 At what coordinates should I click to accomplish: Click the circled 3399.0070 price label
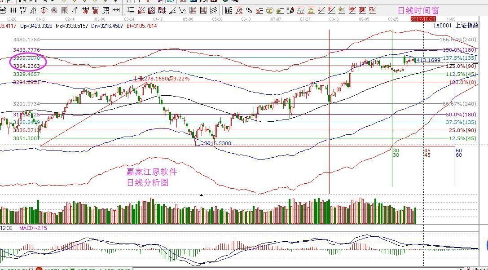pos(27,58)
